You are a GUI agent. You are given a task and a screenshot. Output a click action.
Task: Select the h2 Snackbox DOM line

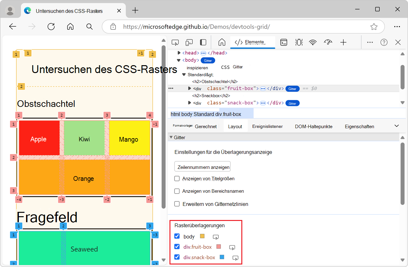pos(211,96)
